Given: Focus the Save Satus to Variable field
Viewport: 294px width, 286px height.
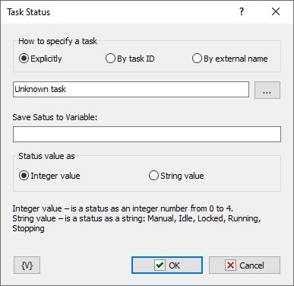Looking at the screenshot, I should pyautogui.click(x=147, y=134).
